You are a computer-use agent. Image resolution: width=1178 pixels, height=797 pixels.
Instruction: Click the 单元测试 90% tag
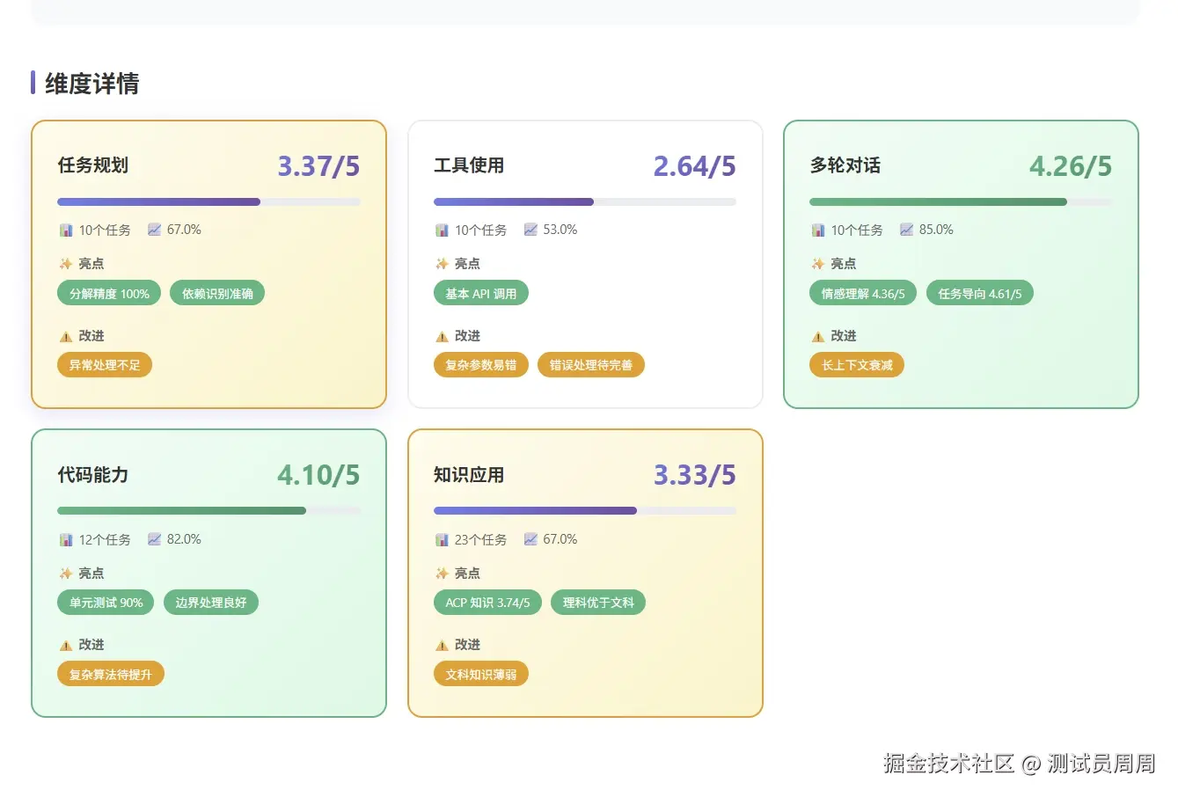coord(106,603)
